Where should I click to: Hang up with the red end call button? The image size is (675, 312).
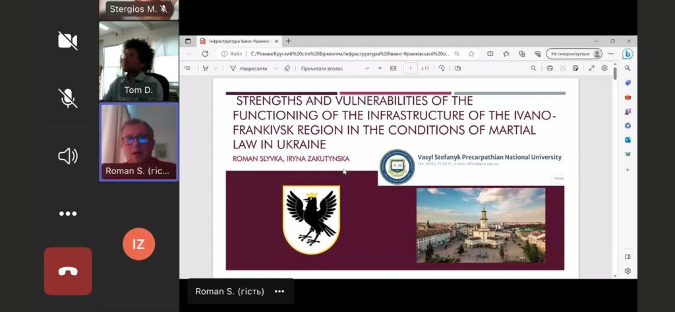[x=67, y=271]
